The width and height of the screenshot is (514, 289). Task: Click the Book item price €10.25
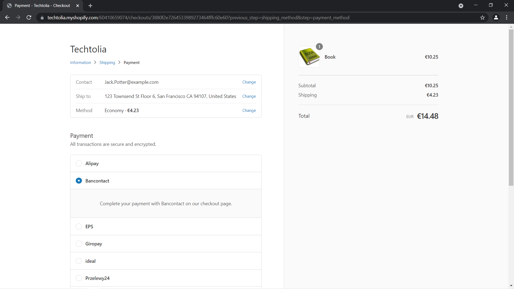point(432,57)
